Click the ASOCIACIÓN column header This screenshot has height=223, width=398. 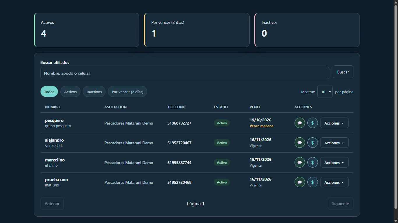(x=115, y=107)
